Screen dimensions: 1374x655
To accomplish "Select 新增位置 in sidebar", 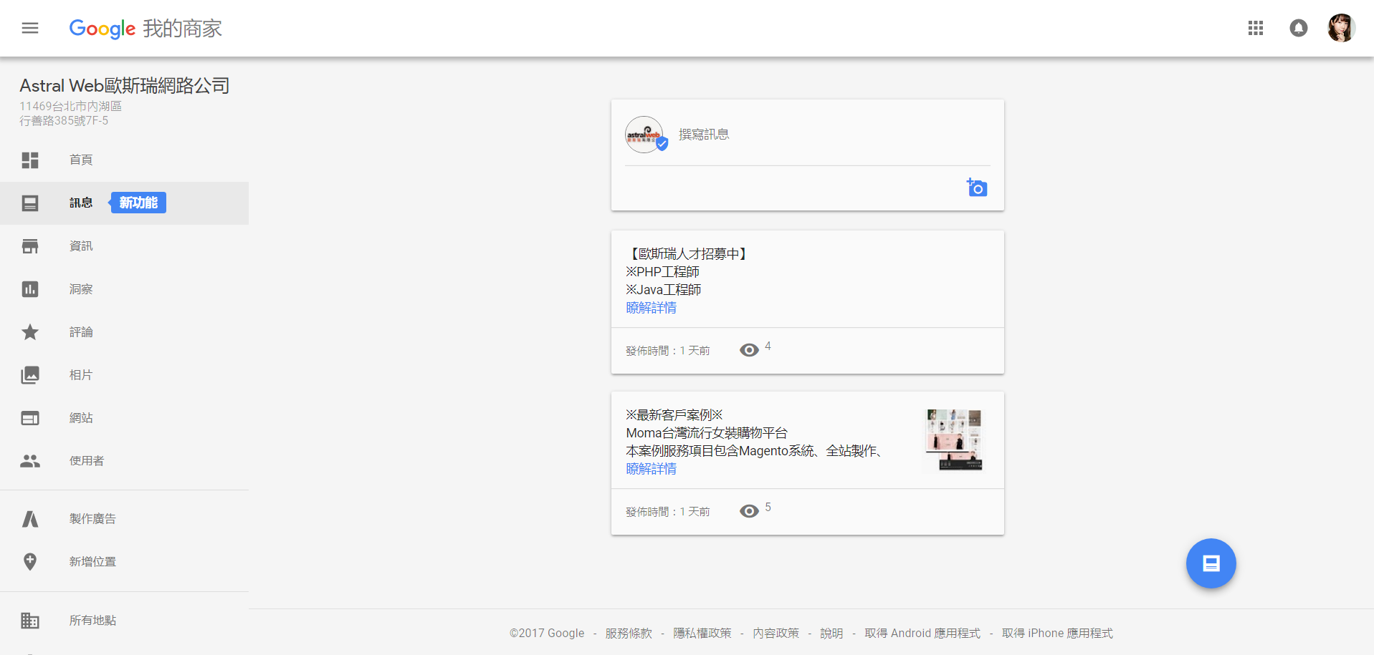I will [124, 562].
